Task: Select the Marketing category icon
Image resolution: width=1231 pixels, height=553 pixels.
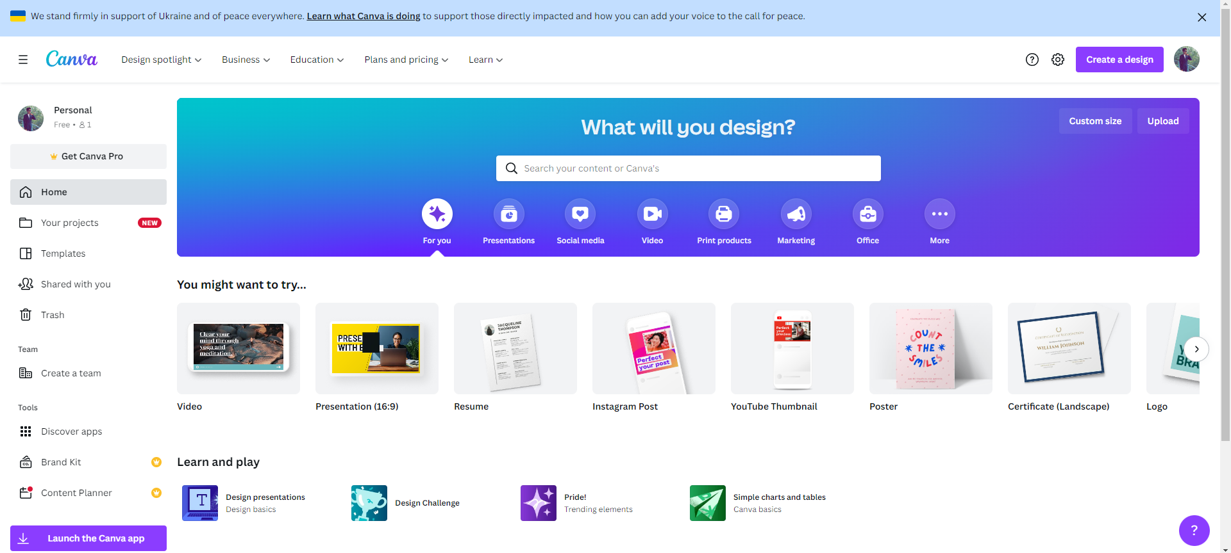Action: pyautogui.click(x=796, y=214)
